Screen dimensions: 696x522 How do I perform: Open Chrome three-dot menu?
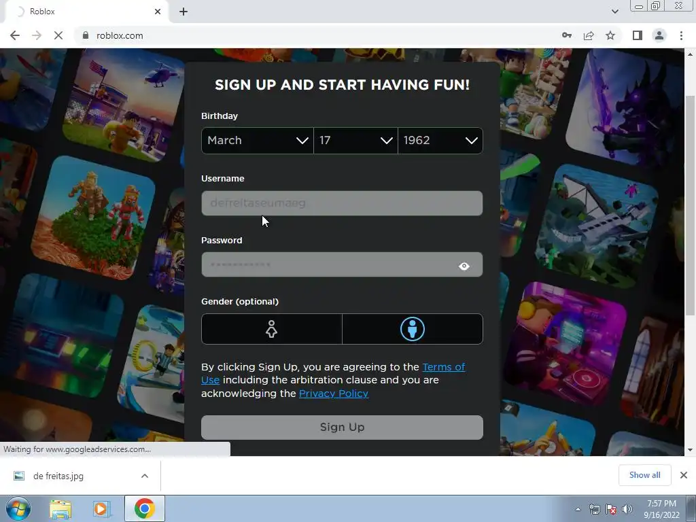pos(681,35)
